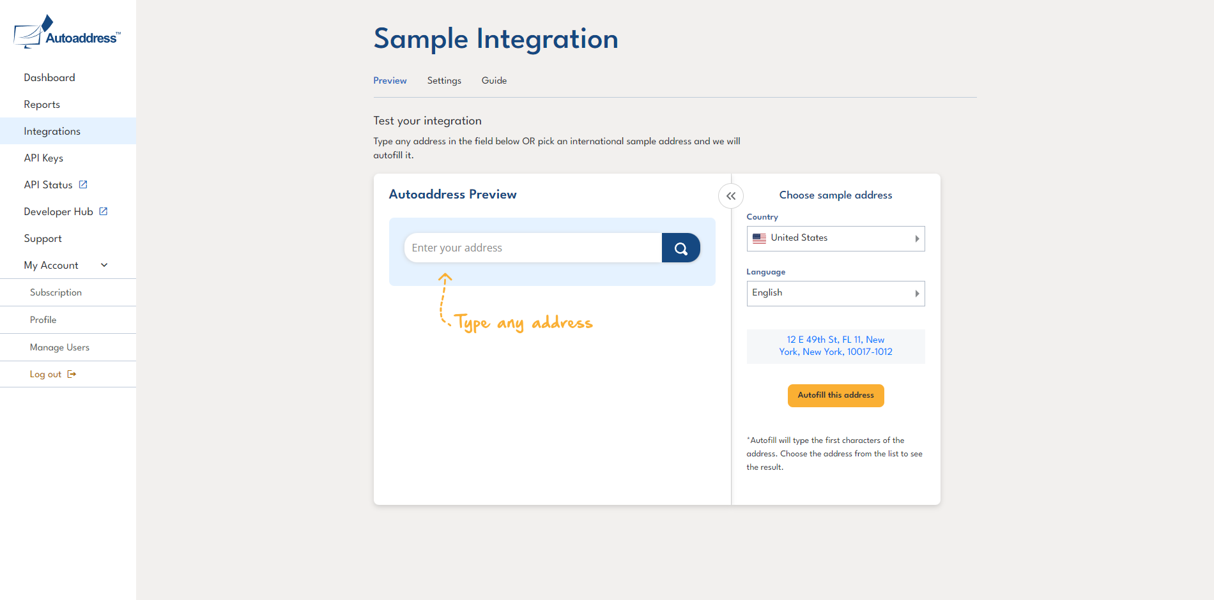Image resolution: width=1214 pixels, height=600 pixels.
Task: Click the United States flag icon
Action: click(x=759, y=238)
